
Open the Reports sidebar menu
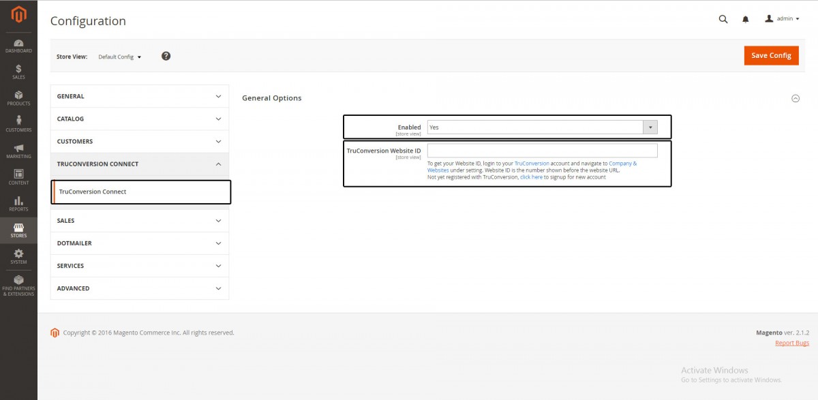click(18, 204)
